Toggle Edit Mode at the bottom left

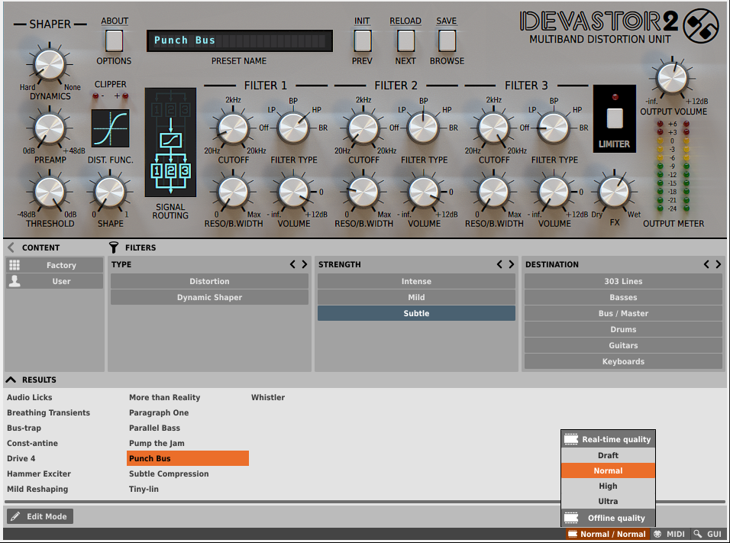pos(39,516)
